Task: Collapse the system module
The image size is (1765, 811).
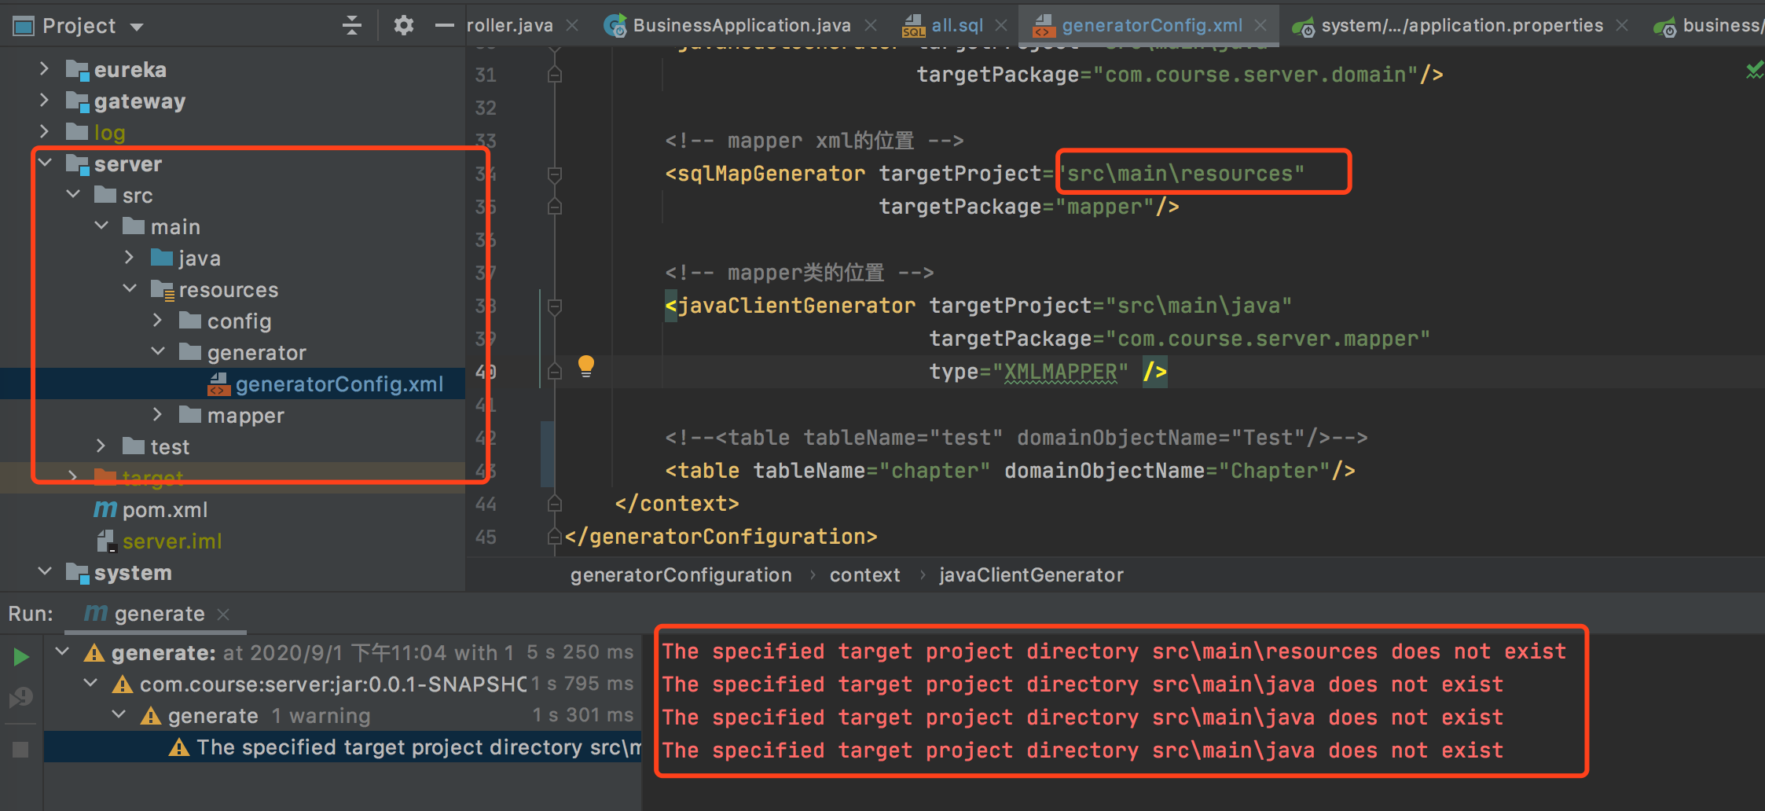Action: pos(45,572)
